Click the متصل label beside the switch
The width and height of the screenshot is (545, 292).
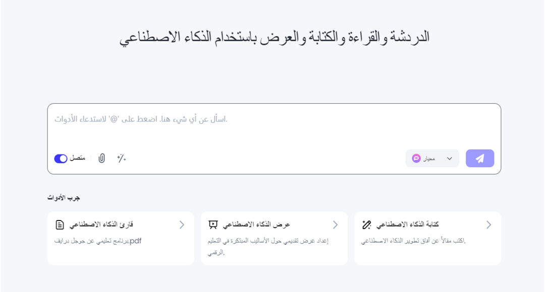(x=77, y=158)
